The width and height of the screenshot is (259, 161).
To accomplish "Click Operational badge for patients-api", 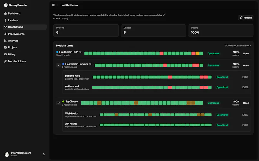I will [x=222, y=87].
